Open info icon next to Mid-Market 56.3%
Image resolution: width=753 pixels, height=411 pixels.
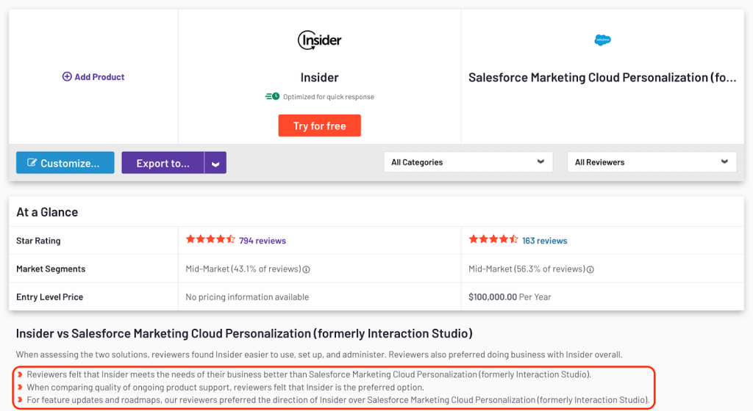pos(590,269)
